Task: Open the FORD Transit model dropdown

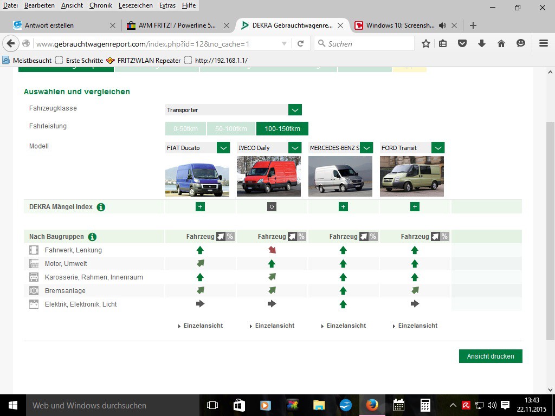Action: click(x=438, y=147)
